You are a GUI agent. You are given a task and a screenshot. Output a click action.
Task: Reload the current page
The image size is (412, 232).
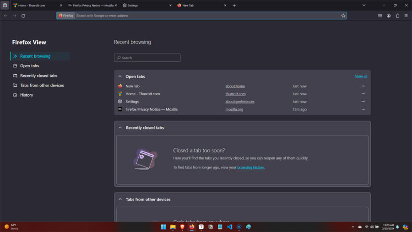pyautogui.click(x=23, y=16)
